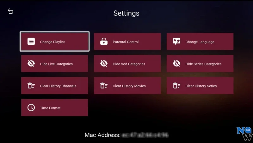
Task: Click the blurred Mac Address value
Action: pos(145,135)
